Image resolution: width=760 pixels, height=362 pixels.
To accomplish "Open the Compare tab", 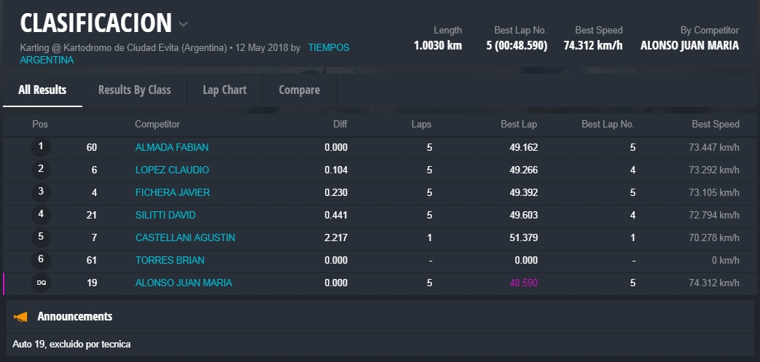I will (x=299, y=90).
